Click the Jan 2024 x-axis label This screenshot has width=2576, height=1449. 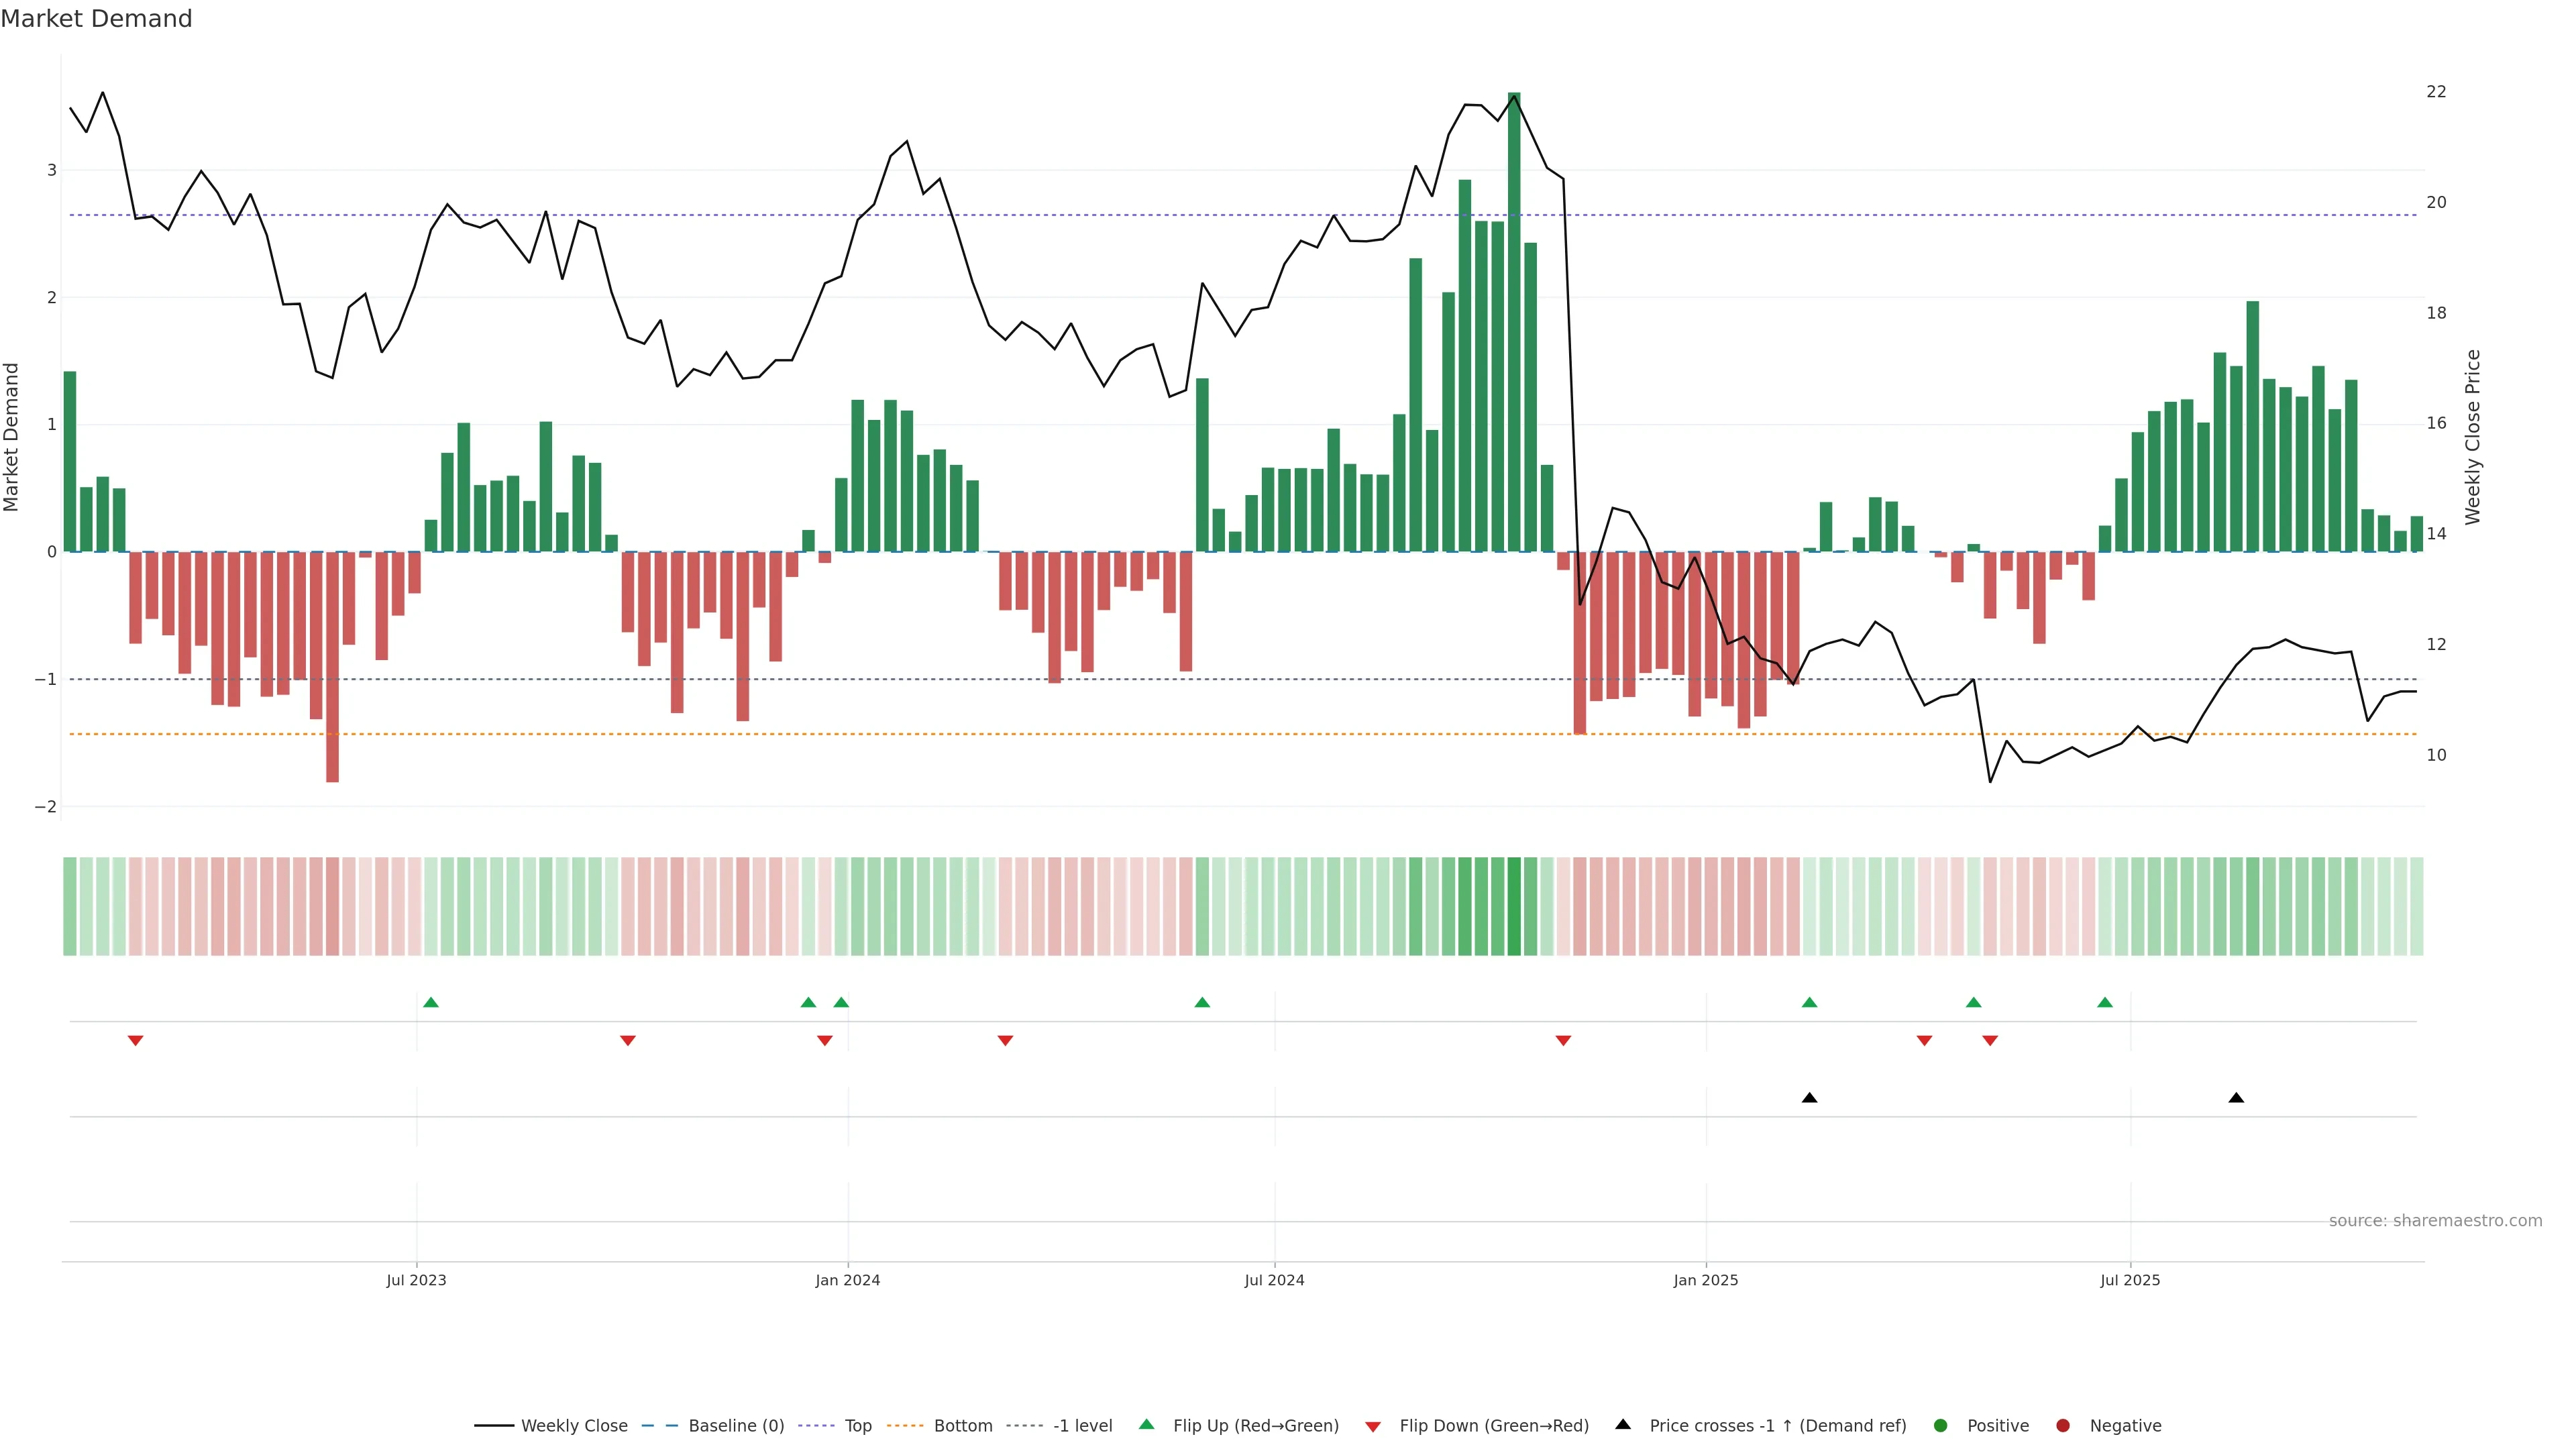point(847,1280)
